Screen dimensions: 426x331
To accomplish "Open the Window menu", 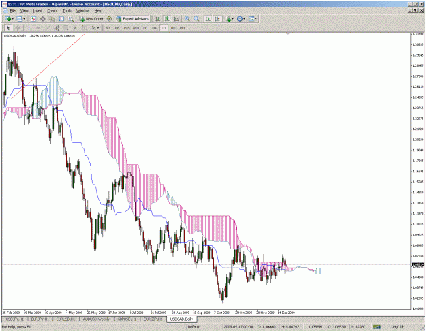I will pyautogui.click(x=83, y=11).
